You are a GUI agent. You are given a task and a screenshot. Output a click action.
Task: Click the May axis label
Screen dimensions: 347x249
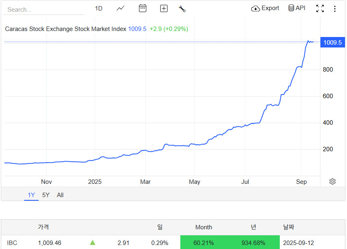click(x=194, y=182)
